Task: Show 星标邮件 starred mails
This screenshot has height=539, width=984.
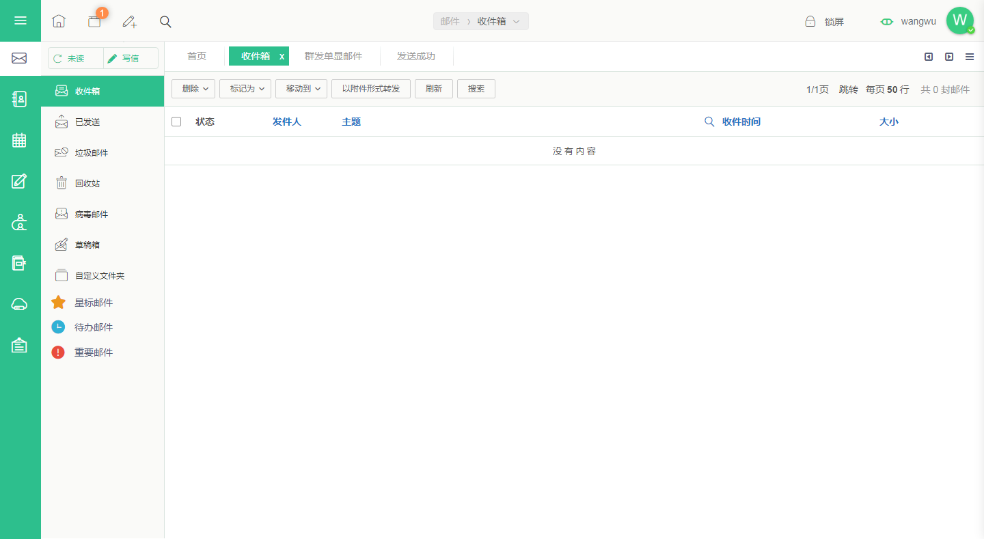Action: [94, 303]
